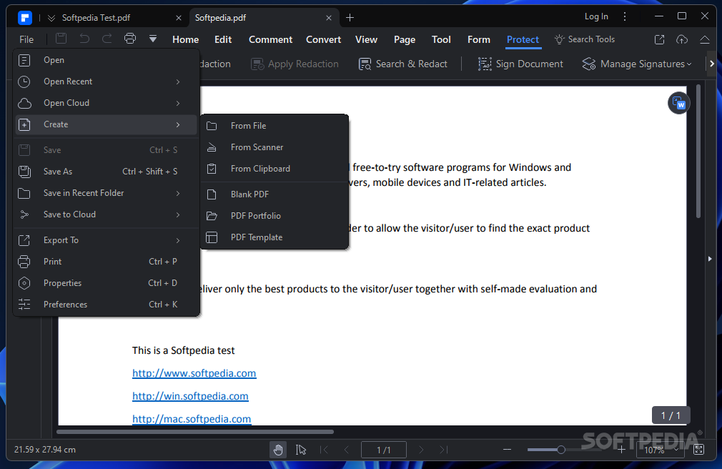
Task: Expand the Export To submenu
Action: point(107,240)
